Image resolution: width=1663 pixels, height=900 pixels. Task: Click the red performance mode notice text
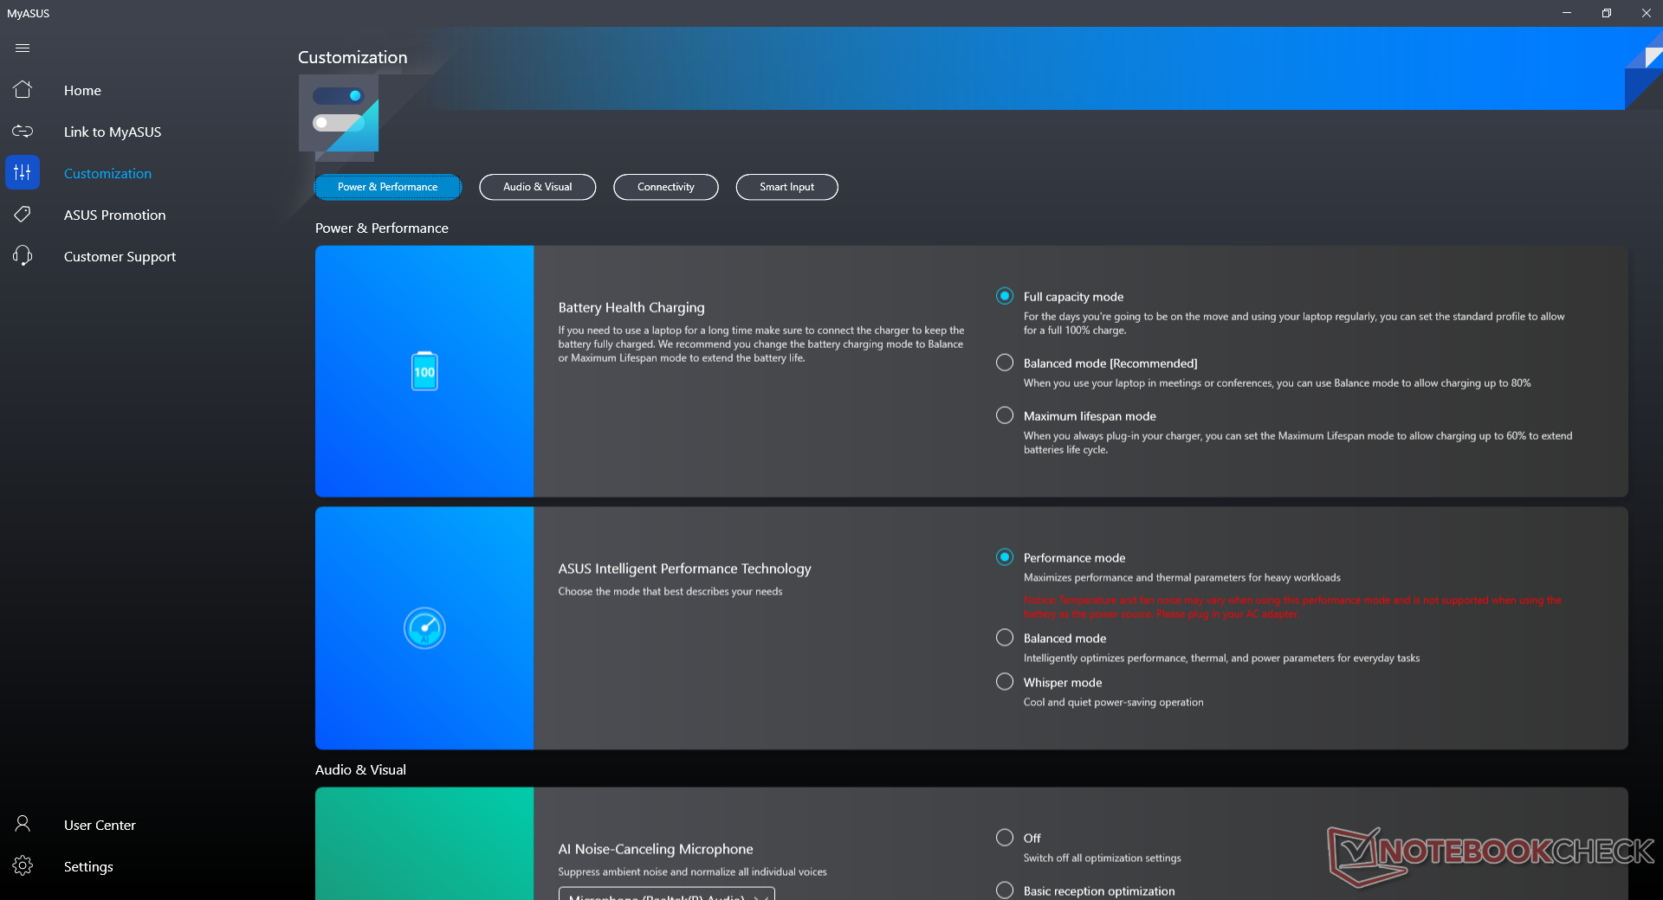(x=1292, y=607)
